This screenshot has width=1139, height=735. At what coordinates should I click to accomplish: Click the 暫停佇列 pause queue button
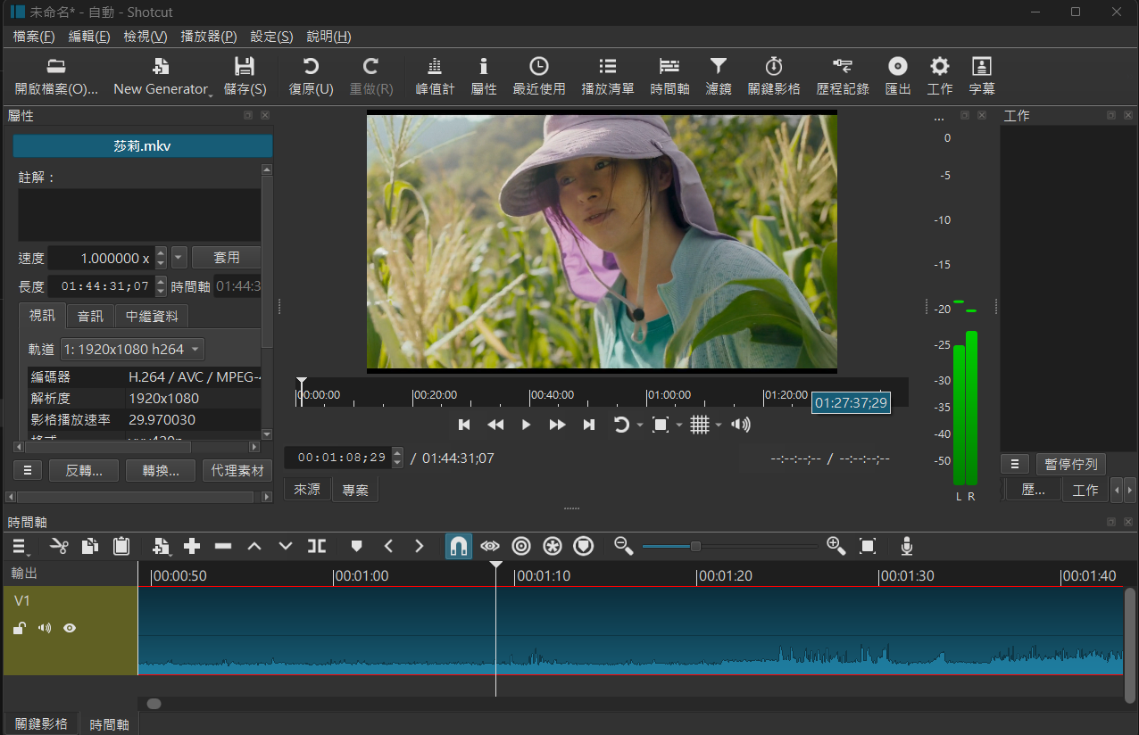coord(1071,464)
